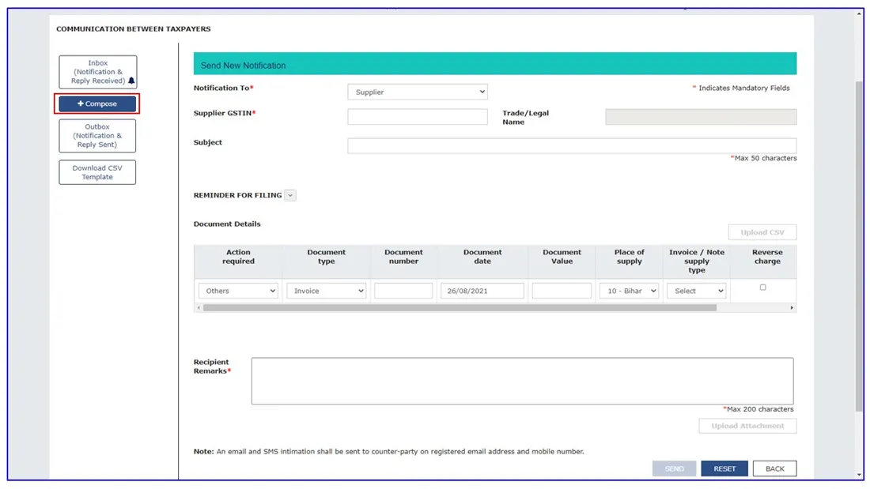The height and width of the screenshot is (489, 870).
Task: Tick the Reverse charge checkbox
Action: coord(763,288)
